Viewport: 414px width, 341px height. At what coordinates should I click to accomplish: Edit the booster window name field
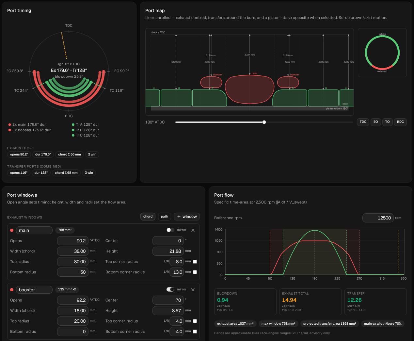pyautogui.click(x=34, y=290)
